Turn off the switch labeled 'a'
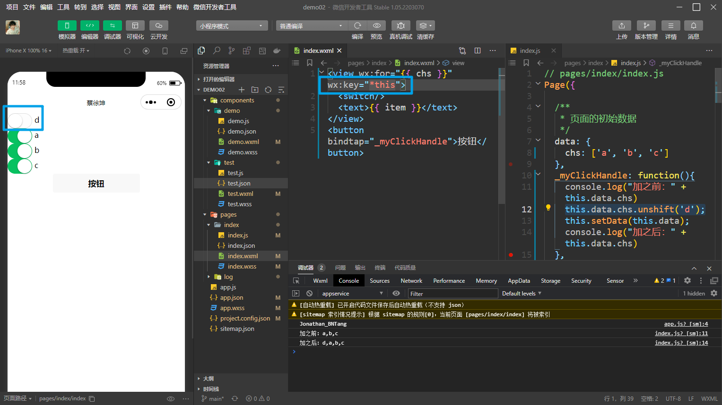This screenshot has width=722, height=405. (x=20, y=136)
